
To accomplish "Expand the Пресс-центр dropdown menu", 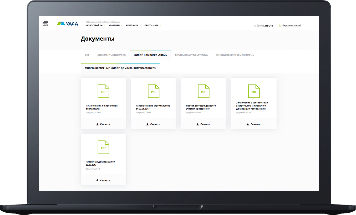I will [x=152, y=25].
